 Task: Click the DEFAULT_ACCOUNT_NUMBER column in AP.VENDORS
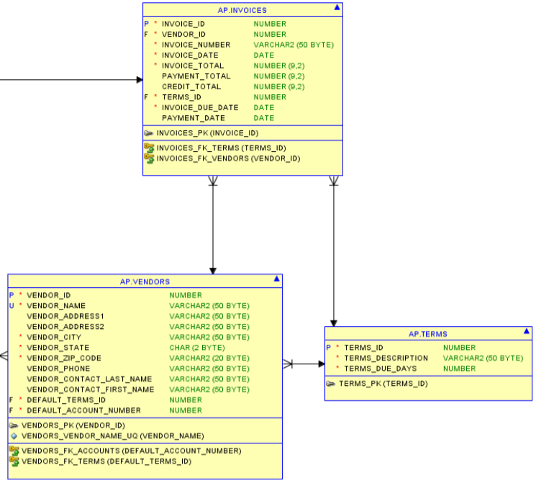[83, 410]
